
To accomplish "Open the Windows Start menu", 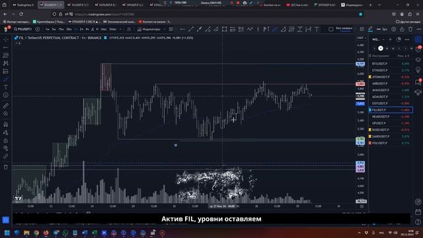I will pyautogui.click(x=7, y=233).
